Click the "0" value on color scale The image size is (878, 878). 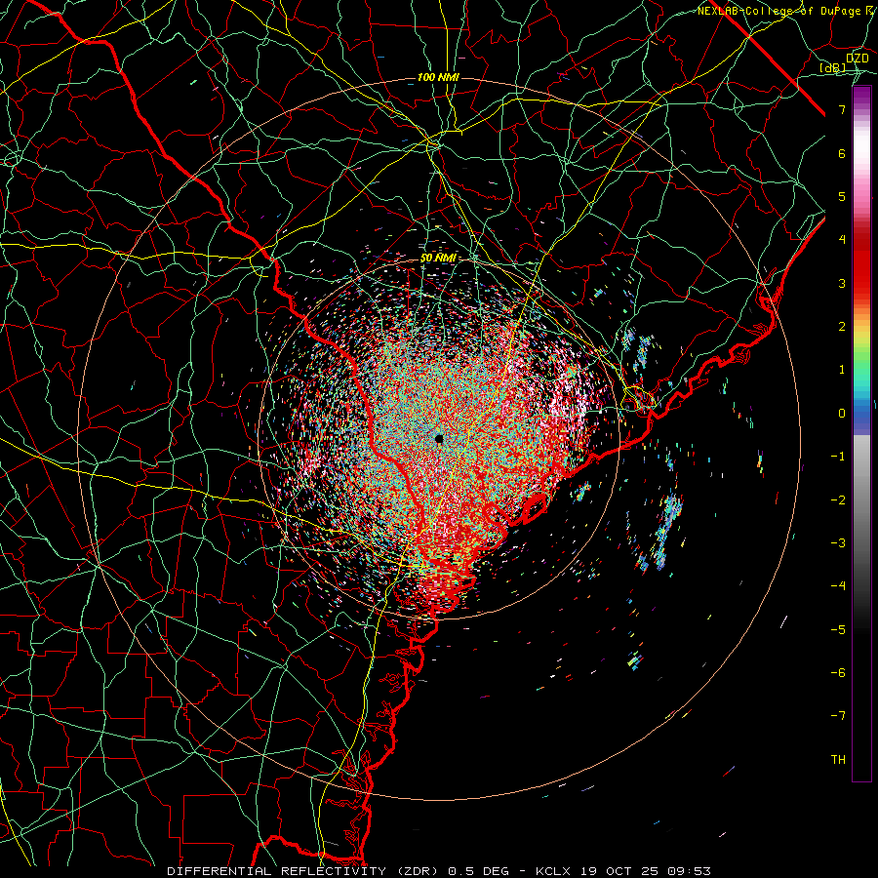[842, 414]
